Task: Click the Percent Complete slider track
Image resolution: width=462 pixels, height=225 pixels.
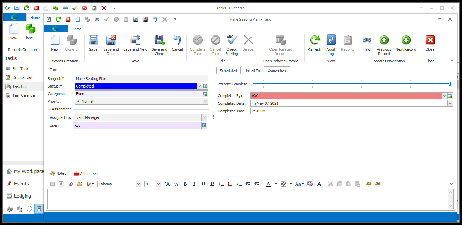Action: tap(352, 84)
